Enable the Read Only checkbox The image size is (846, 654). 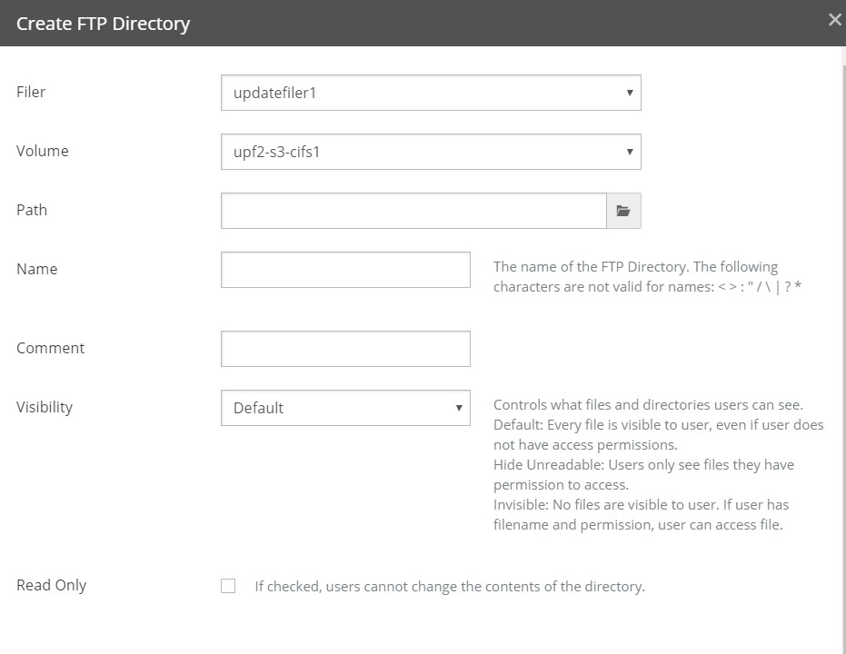pyautogui.click(x=228, y=586)
